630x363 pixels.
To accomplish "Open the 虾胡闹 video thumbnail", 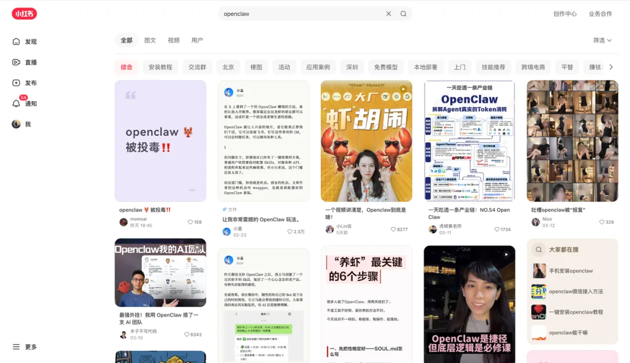I will [366, 141].
